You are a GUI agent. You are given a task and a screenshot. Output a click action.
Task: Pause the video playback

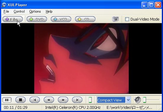[7, 100]
